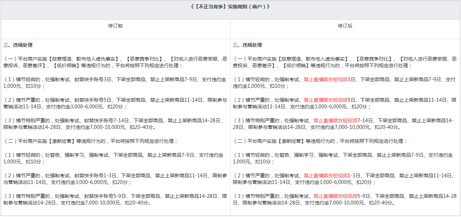Click 封禁快手账号3日 in 修订前 column

[x=93, y=79]
